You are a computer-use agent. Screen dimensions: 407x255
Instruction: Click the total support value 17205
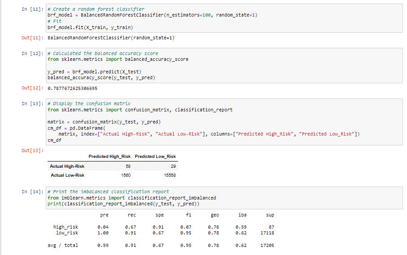[x=267, y=246]
